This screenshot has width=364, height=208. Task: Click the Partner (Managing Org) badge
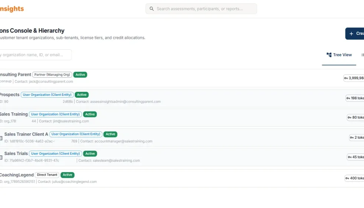click(x=52, y=75)
